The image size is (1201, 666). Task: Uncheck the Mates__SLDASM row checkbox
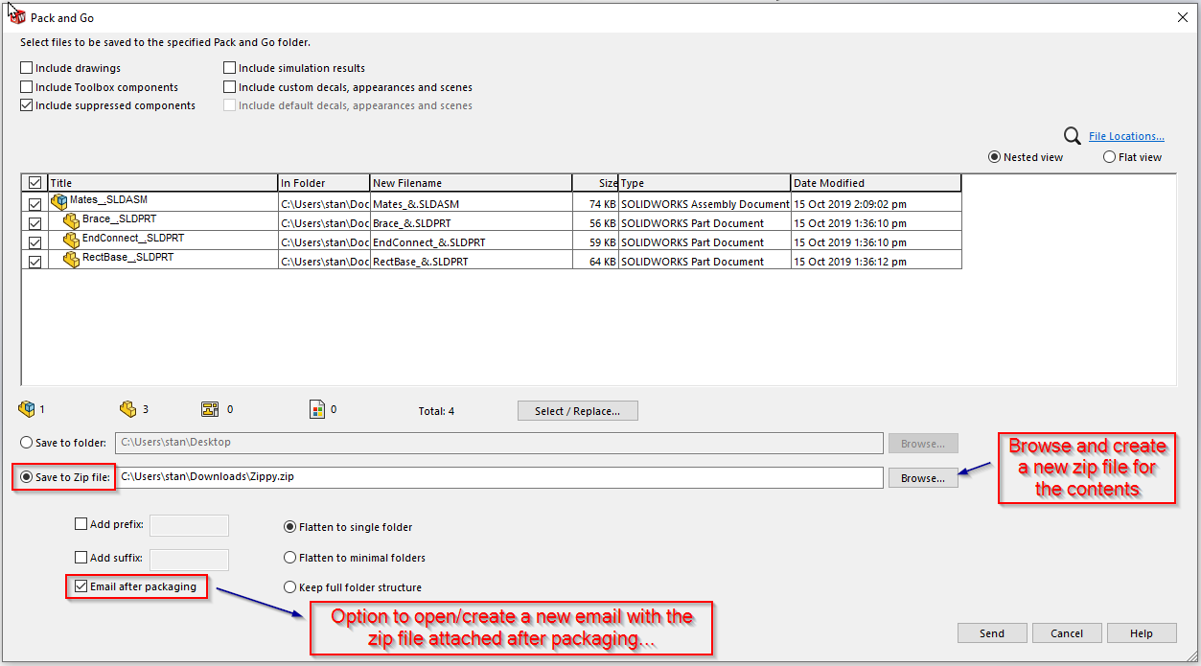35,204
